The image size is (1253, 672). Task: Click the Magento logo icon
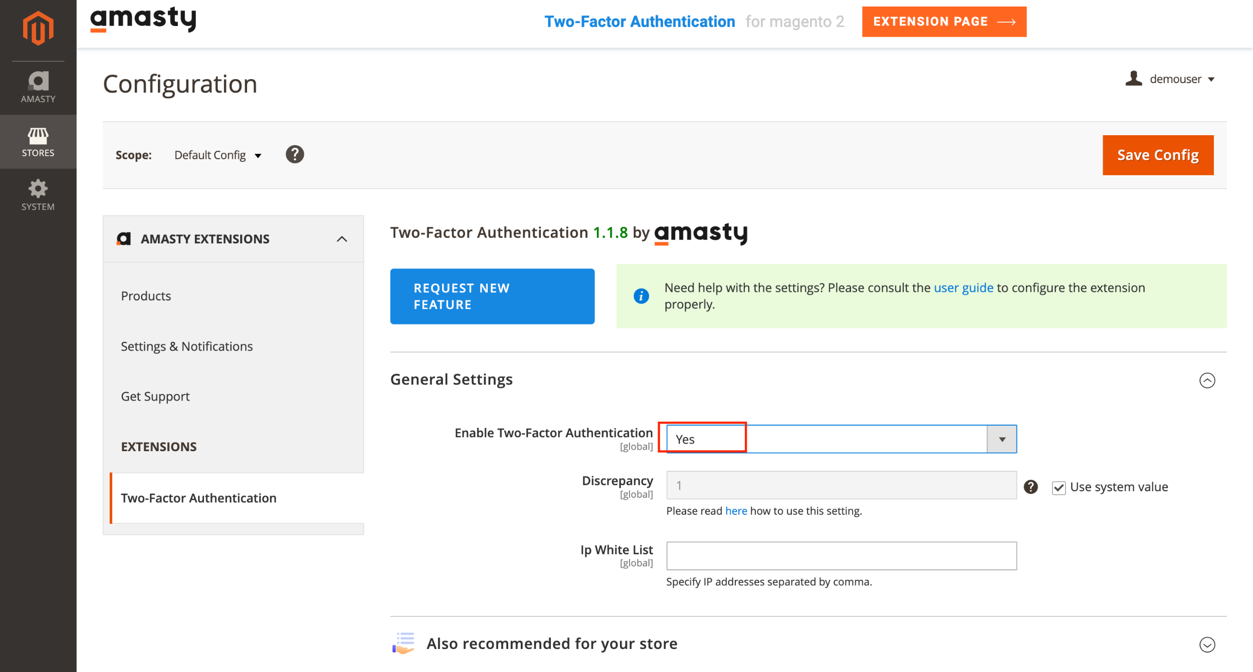click(x=38, y=29)
